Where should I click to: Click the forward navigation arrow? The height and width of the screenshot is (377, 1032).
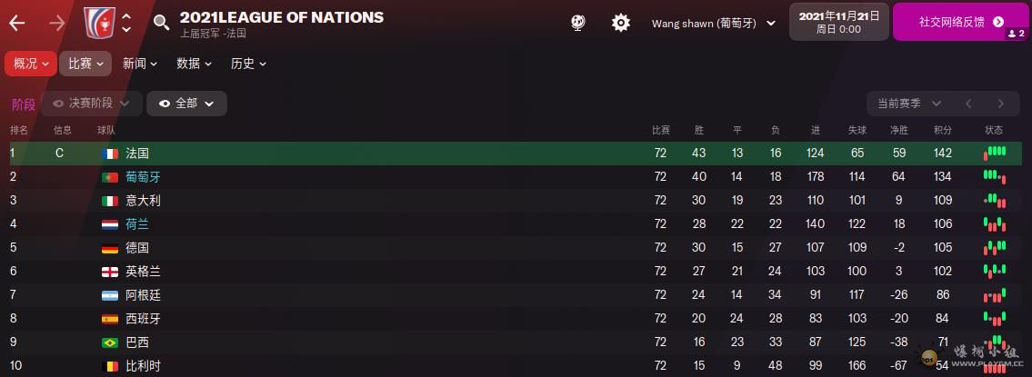click(x=56, y=23)
